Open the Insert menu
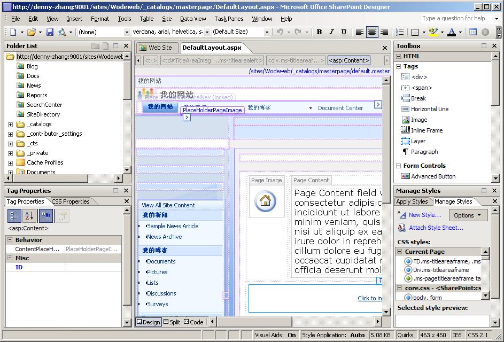Screen dimensions: 504x342 point(74,19)
